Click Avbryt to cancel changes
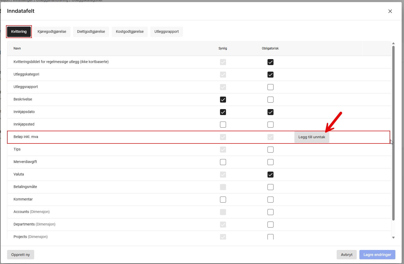Screen dimensions: 404x264 [346, 255]
